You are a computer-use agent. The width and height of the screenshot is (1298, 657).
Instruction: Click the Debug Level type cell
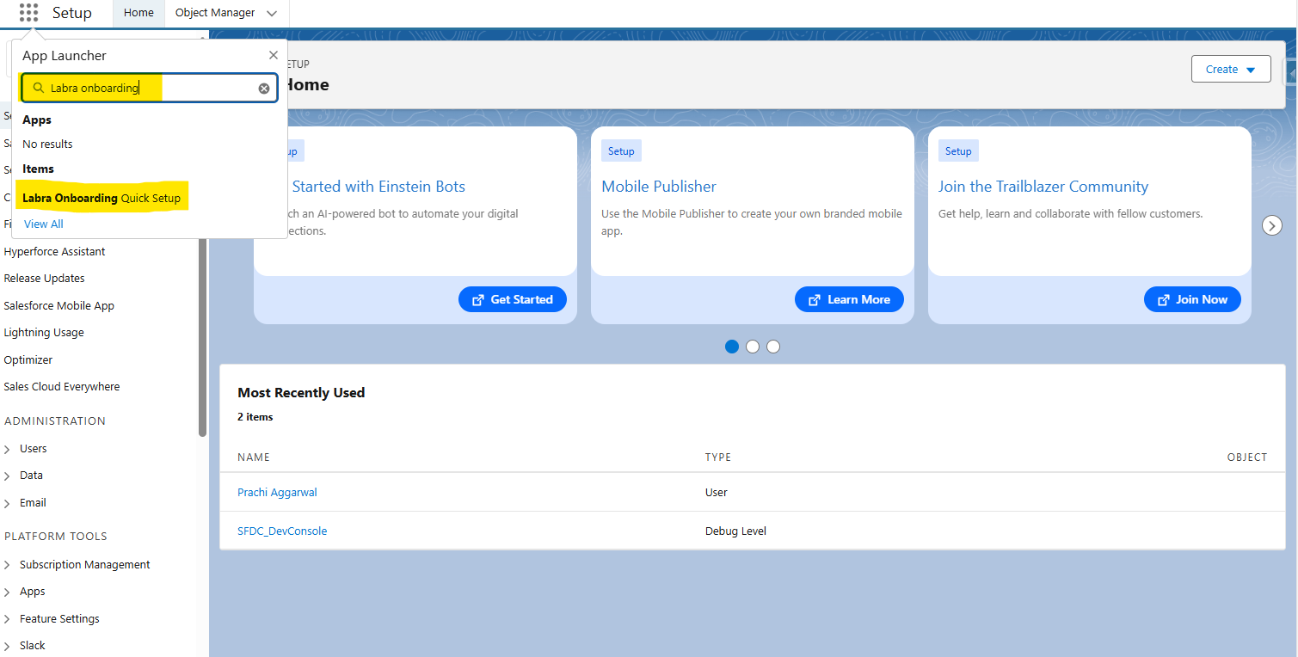pyautogui.click(x=735, y=531)
